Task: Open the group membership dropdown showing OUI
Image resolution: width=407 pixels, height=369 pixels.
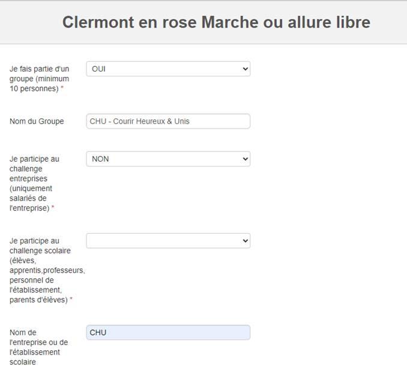Action: click(x=168, y=69)
